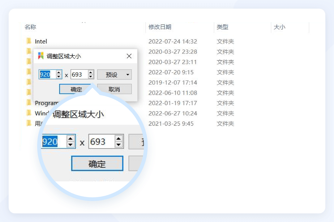Sort by the 修改日期 column header
The image size is (334, 222).
(160, 27)
